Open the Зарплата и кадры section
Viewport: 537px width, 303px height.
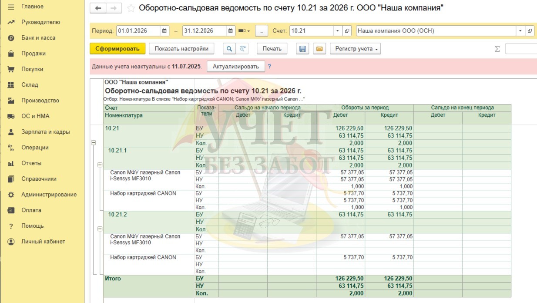coord(45,132)
